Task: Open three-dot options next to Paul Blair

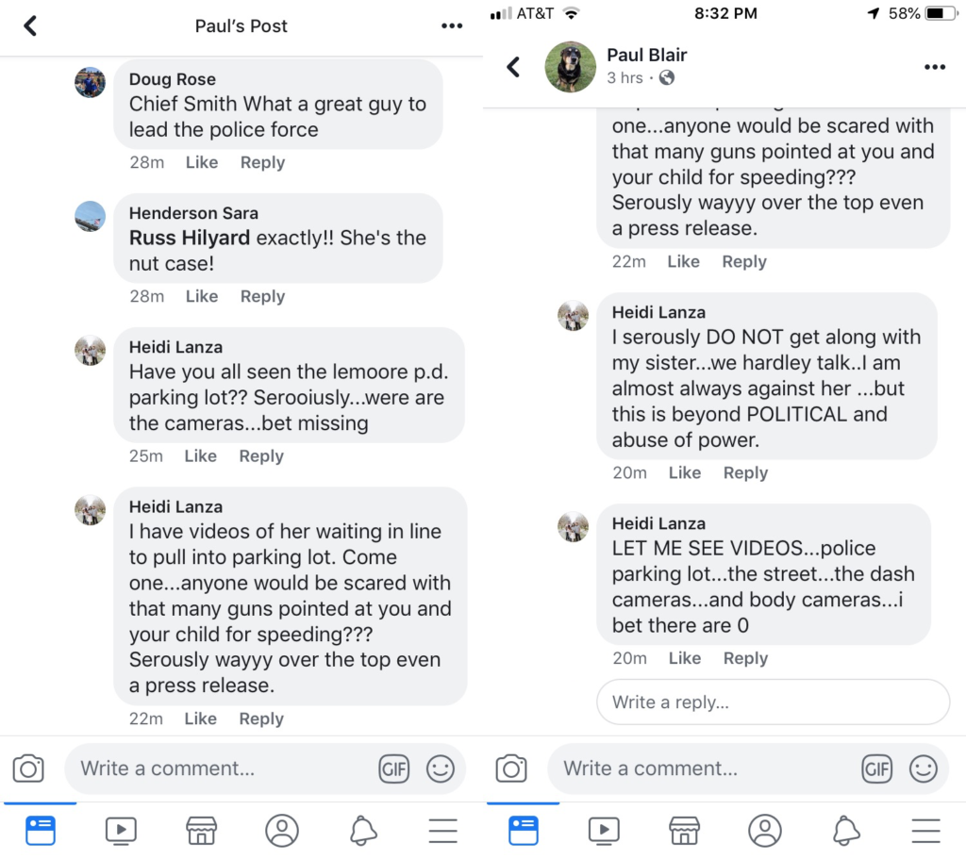Action: pyautogui.click(x=934, y=67)
